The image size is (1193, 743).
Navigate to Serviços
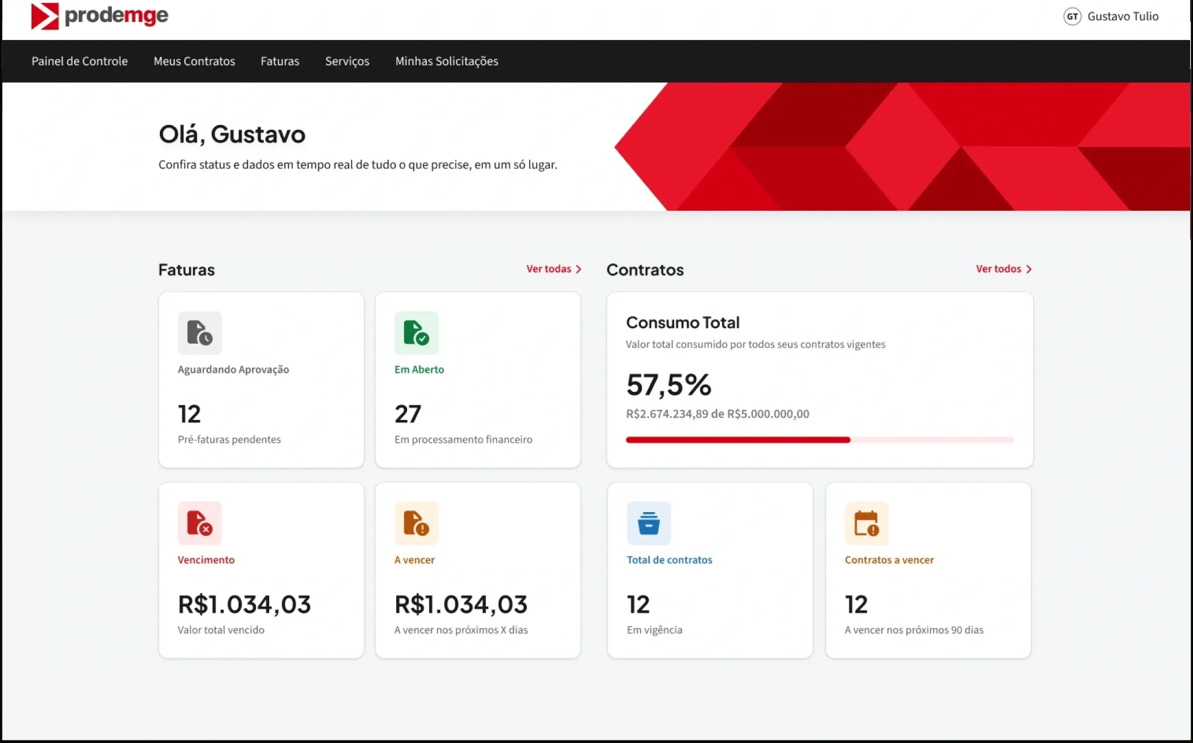(x=347, y=61)
